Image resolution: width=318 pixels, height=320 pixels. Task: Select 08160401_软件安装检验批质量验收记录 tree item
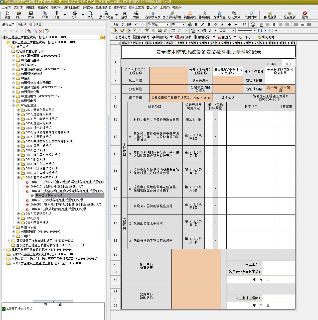pyautogui.click(x=57, y=200)
